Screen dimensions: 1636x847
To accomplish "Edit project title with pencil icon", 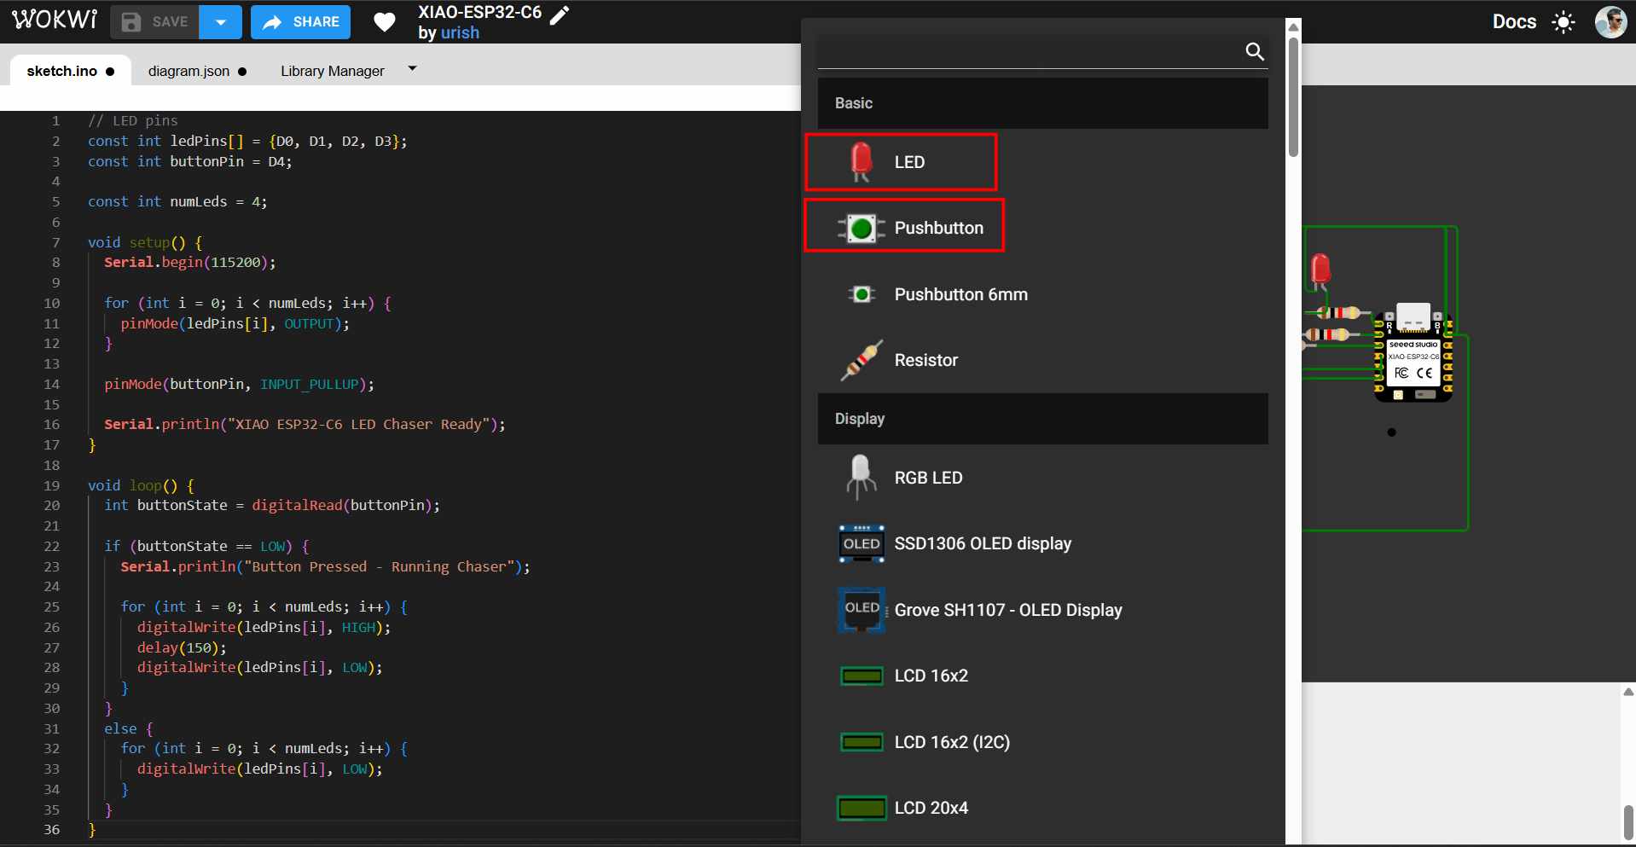I will 560,15.
